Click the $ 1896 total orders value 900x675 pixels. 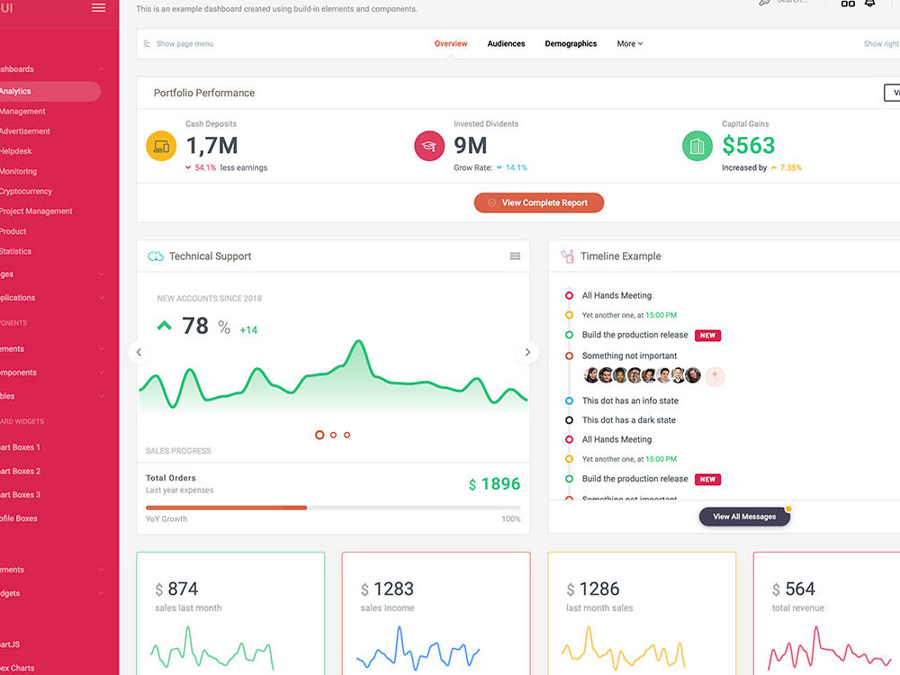click(x=494, y=484)
